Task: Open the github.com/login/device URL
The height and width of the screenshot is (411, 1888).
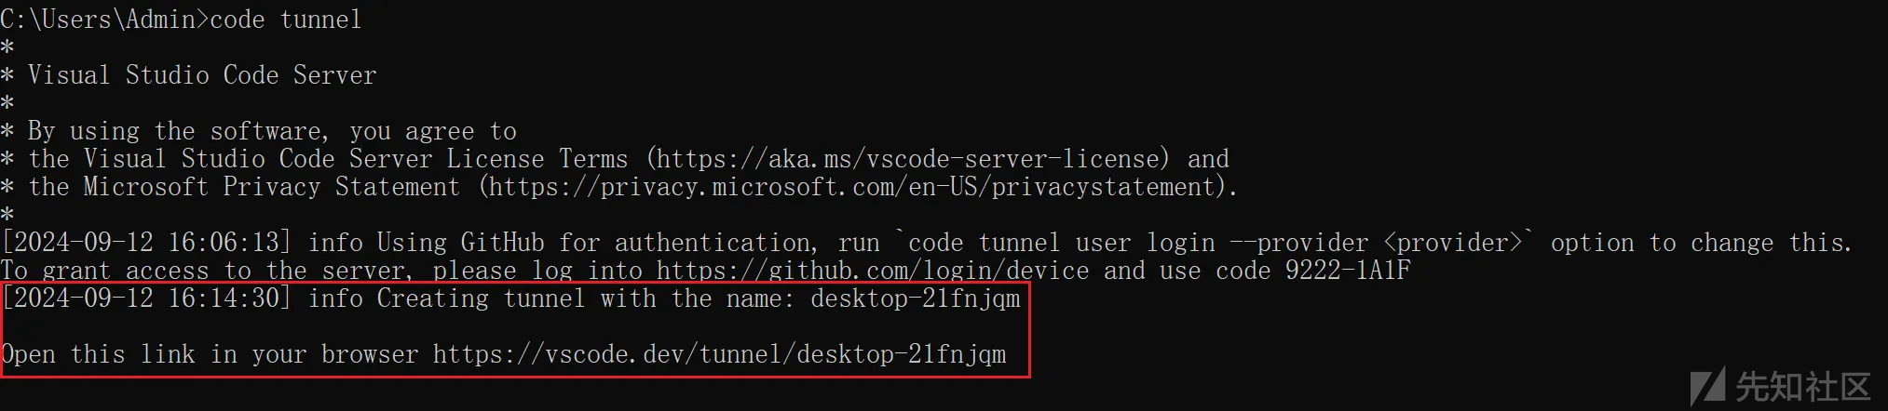Action: click(x=873, y=271)
